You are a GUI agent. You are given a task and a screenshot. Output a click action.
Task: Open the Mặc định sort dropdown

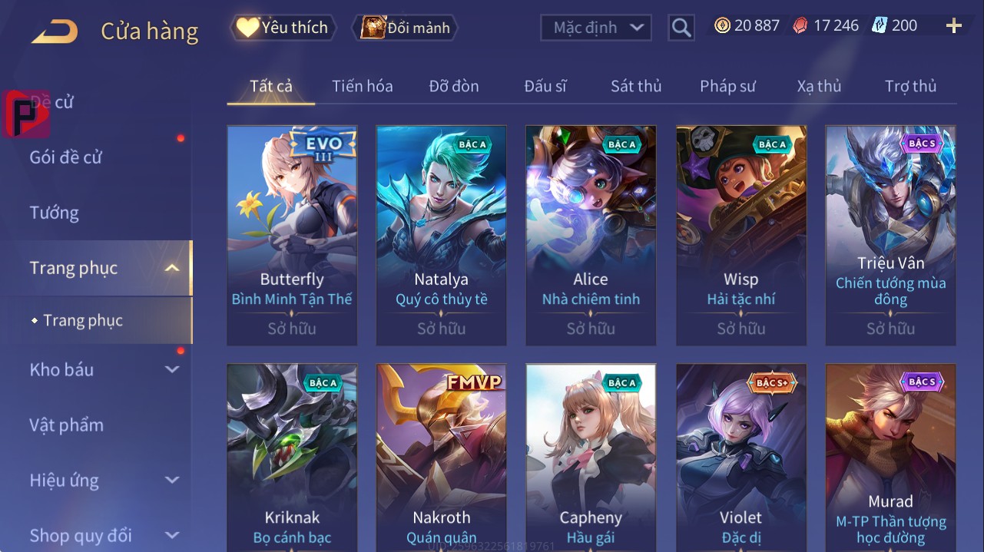[x=596, y=28]
